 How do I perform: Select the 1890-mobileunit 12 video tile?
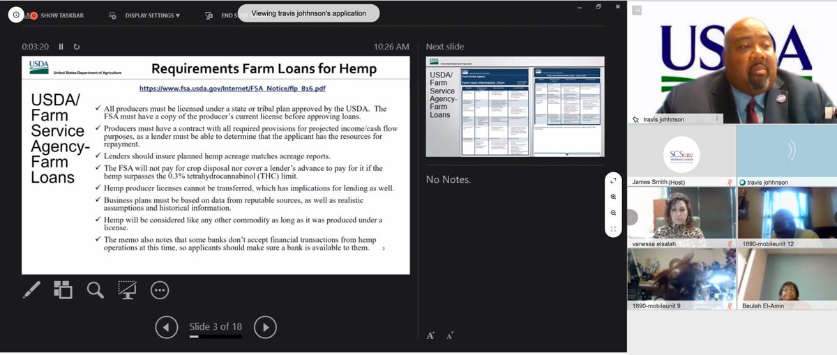tap(787, 218)
